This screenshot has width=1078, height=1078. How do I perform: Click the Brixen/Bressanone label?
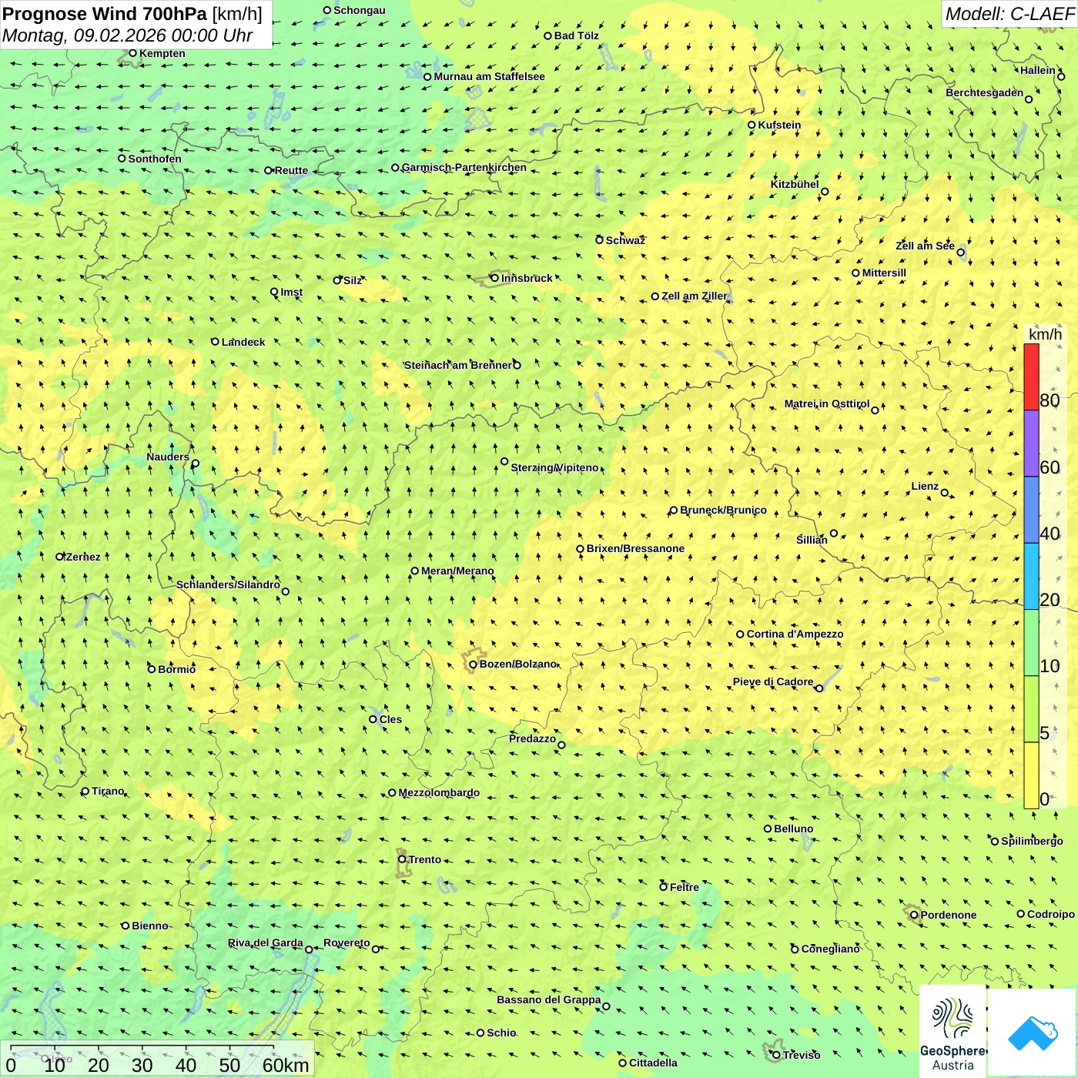[x=635, y=548]
